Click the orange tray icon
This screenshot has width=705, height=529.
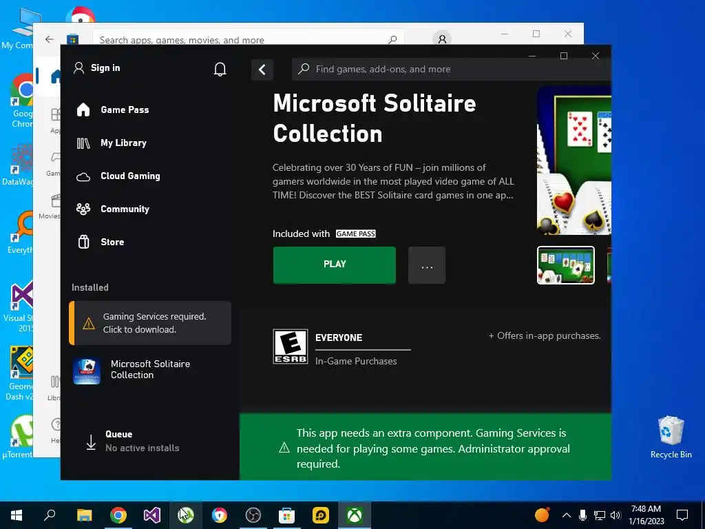[x=543, y=515]
